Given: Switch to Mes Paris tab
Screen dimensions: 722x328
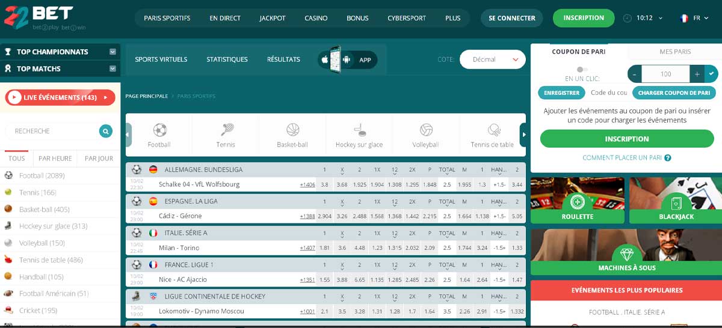Looking at the screenshot, I should 675,52.
